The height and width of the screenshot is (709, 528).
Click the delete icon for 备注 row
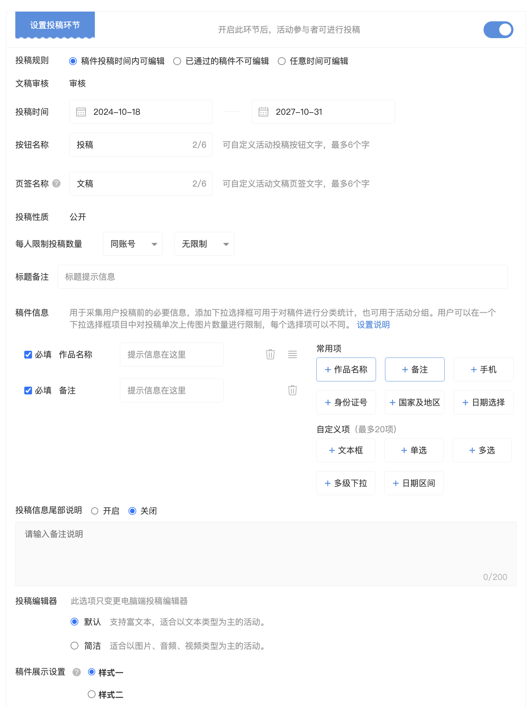[x=292, y=390]
